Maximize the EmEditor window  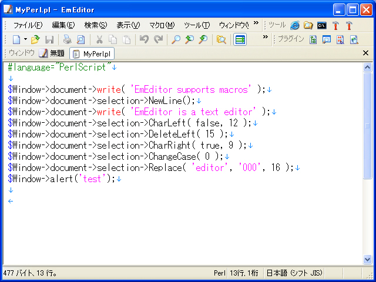[x=352, y=10]
